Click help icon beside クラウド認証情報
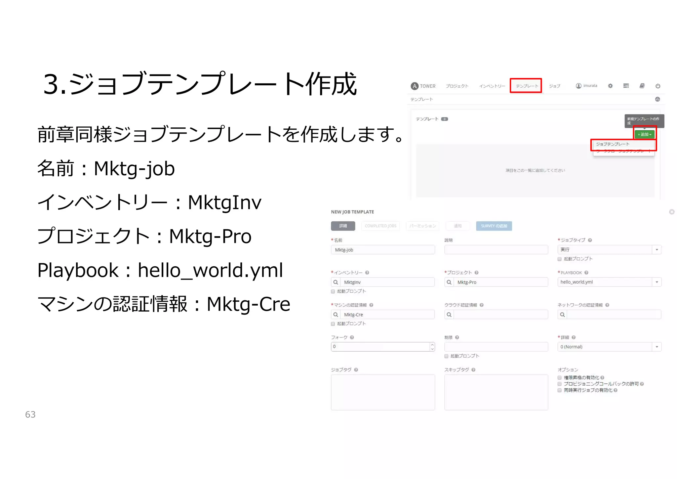Image resolution: width=677 pixels, height=479 pixels. pyautogui.click(x=482, y=305)
